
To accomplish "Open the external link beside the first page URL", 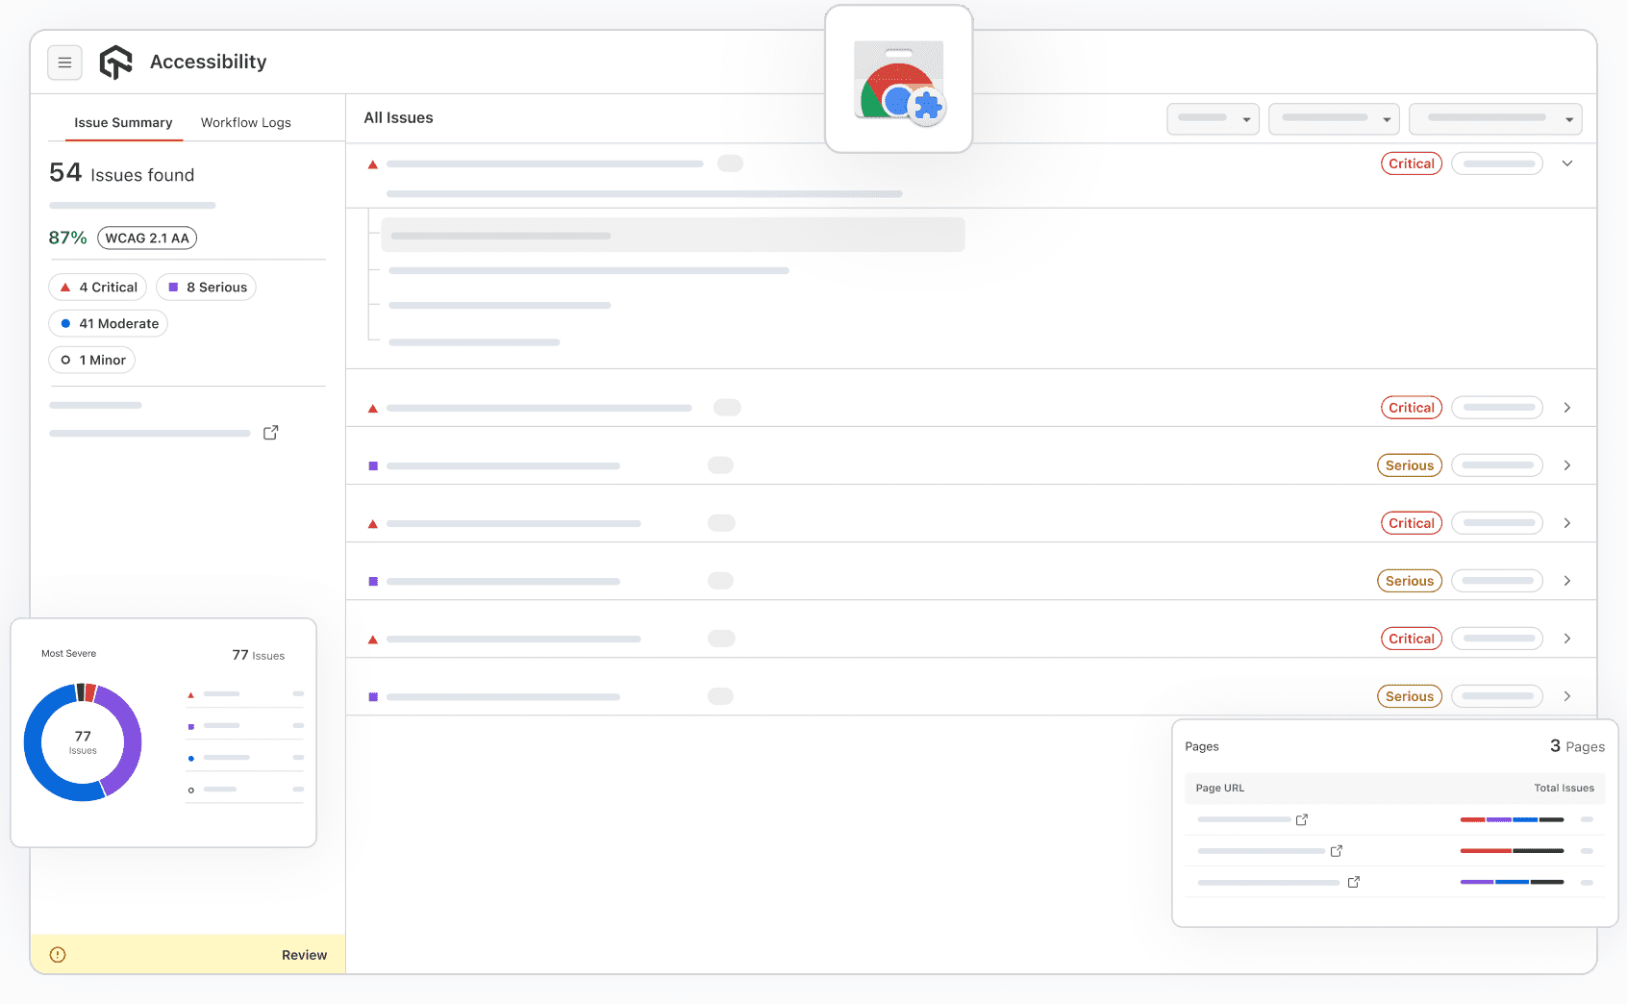I will 1302,819.
